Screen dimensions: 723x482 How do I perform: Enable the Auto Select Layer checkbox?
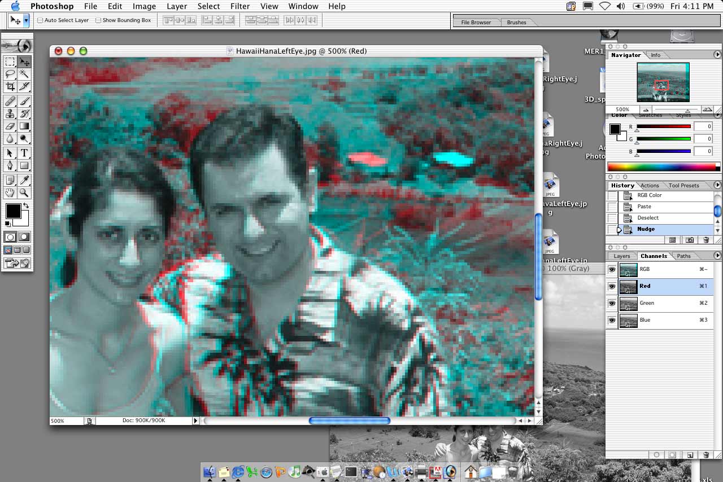(40, 20)
